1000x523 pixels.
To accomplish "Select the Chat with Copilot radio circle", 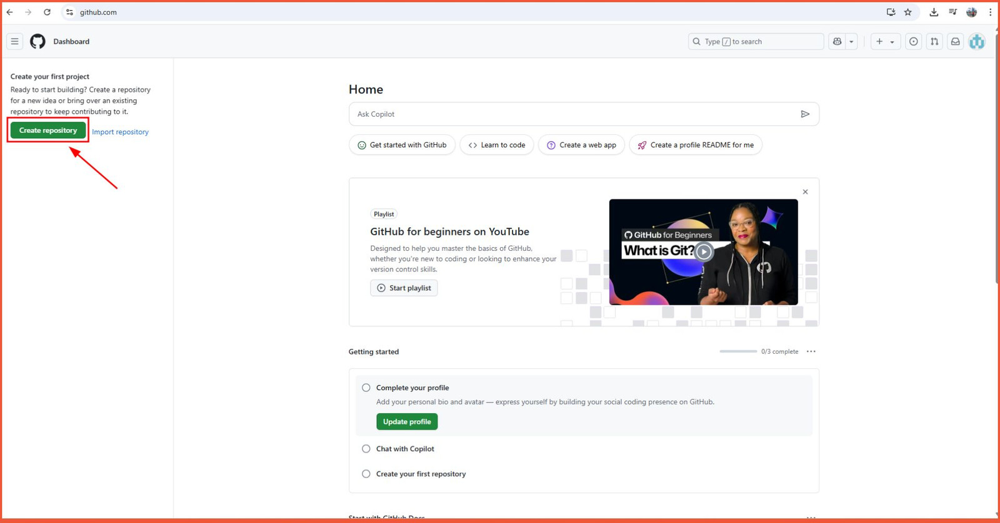I will click(x=366, y=449).
